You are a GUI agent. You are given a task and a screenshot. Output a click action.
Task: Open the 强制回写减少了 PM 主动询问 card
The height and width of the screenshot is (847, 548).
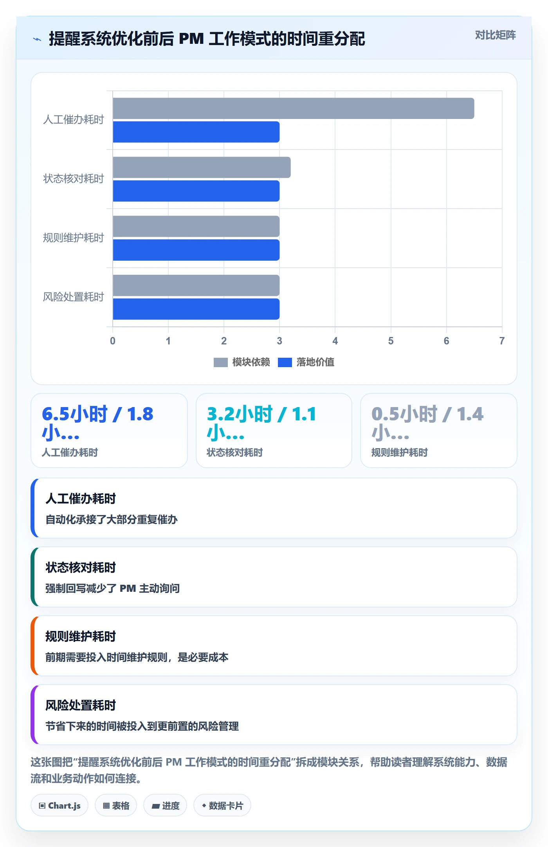pos(274,577)
